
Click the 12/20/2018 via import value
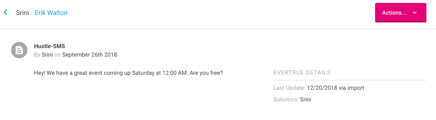click(x=336, y=88)
